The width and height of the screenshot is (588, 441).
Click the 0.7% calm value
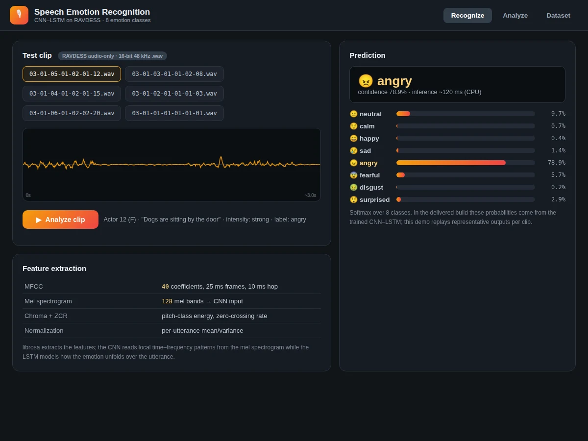558,126
